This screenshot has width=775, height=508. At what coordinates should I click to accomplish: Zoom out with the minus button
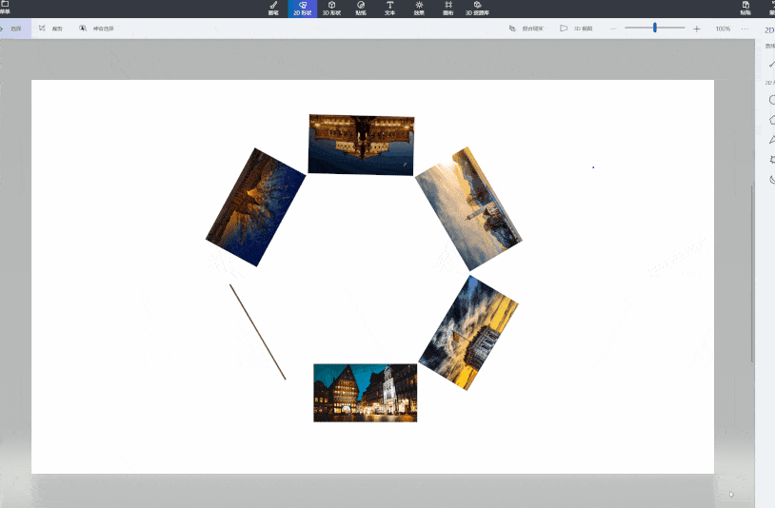click(x=613, y=29)
